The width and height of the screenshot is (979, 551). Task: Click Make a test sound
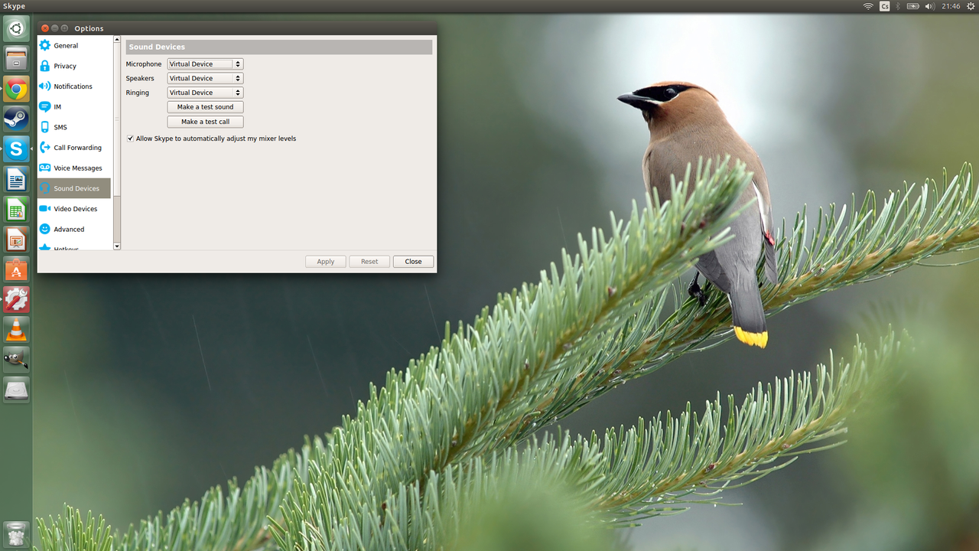point(205,107)
